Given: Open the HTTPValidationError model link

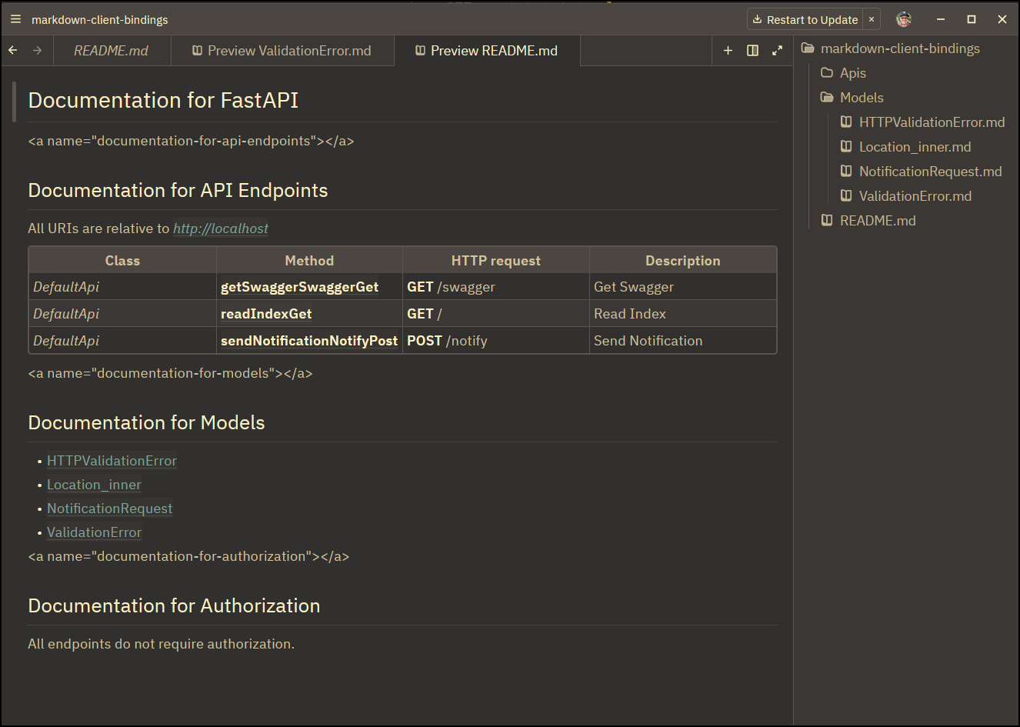Looking at the screenshot, I should pyautogui.click(x=112, y=461).
